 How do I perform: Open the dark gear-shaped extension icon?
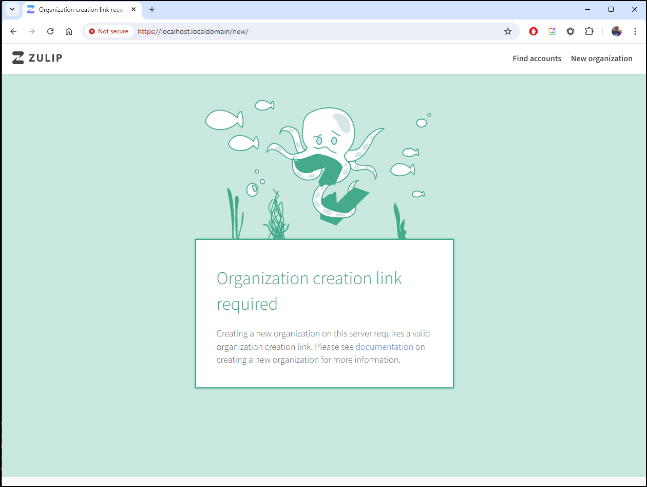coord(570,31)
